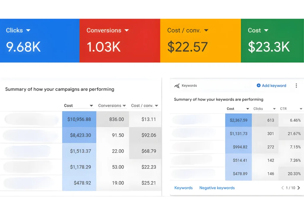Screen dimensions: 304x215
Task: Click the blurred campaign name in first row
Action: [32, 119]
